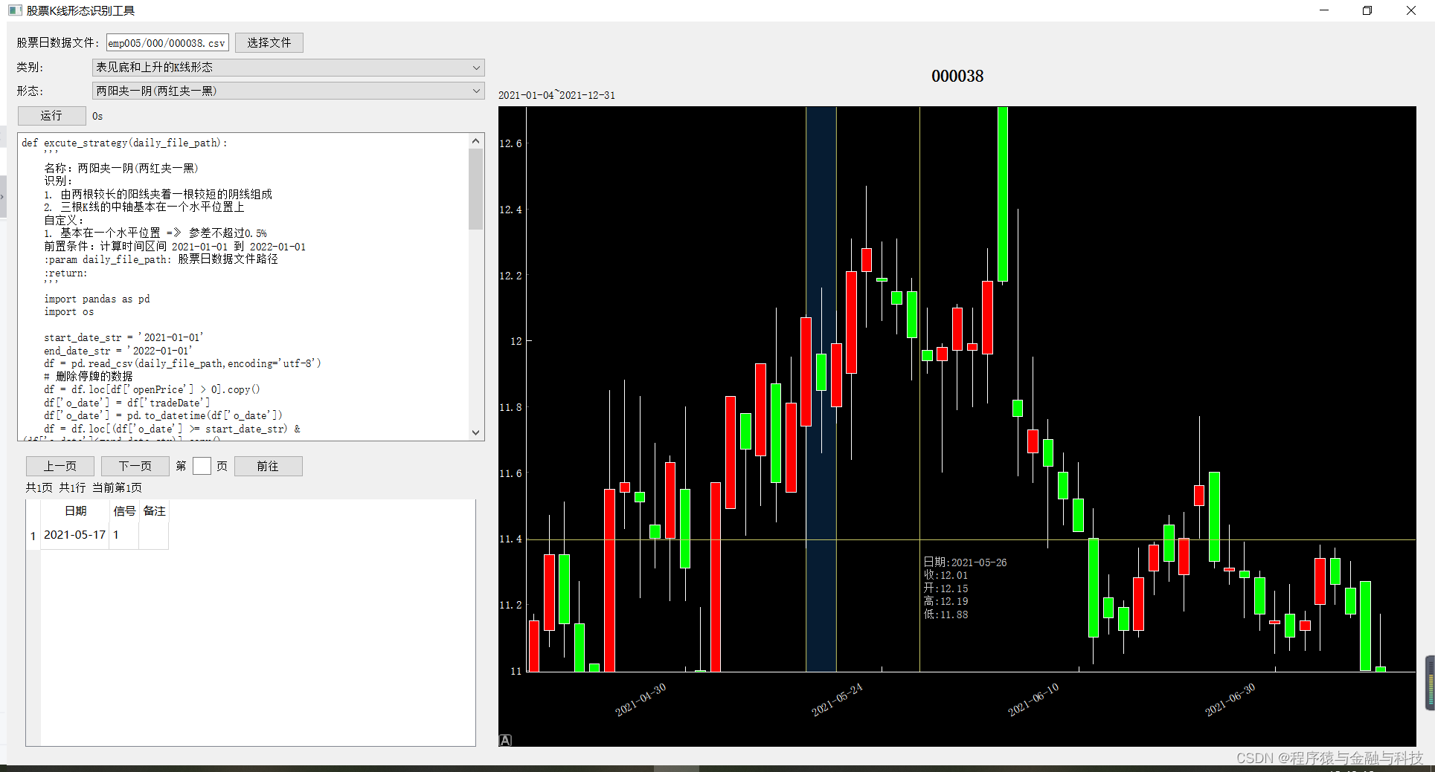This screenshot has width=1435, height=772.
Task: Click the 前往 button
Action: [x=268, y=466]
